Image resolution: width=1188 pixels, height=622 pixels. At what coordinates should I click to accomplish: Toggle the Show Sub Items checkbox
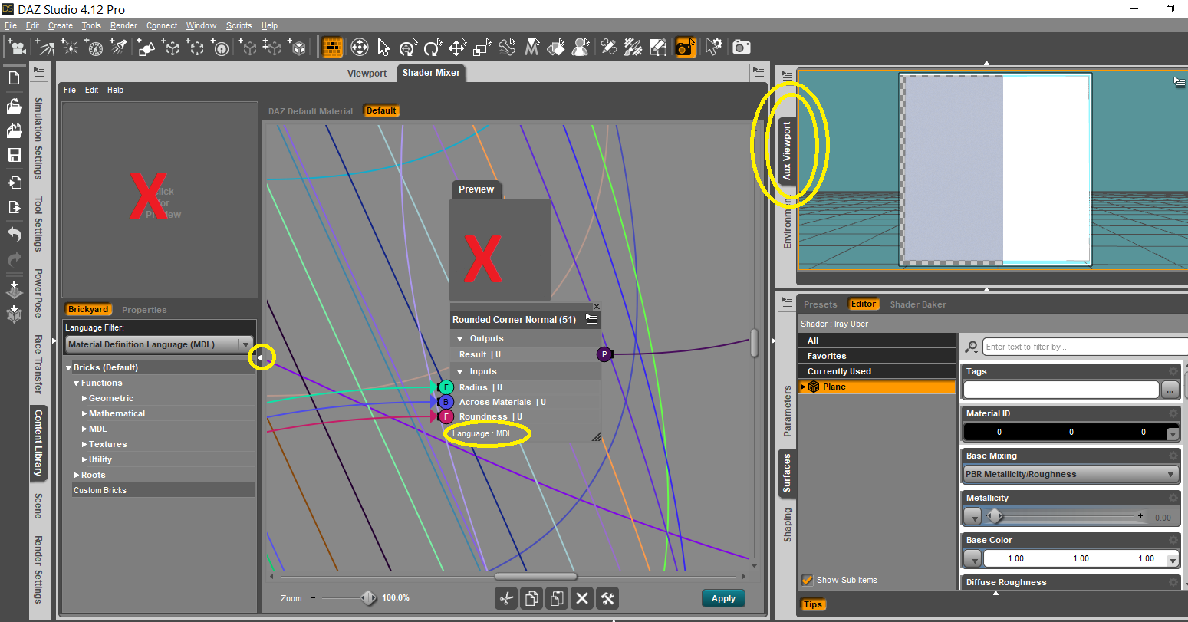coord(807,581)
